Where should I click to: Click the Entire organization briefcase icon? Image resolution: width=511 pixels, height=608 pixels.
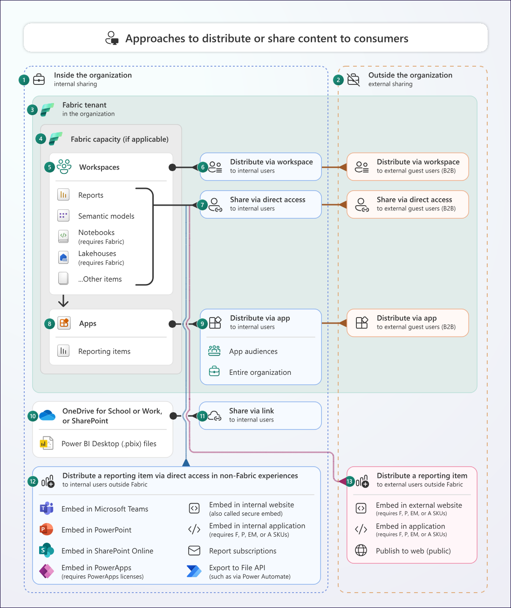(x=214, y=372)
